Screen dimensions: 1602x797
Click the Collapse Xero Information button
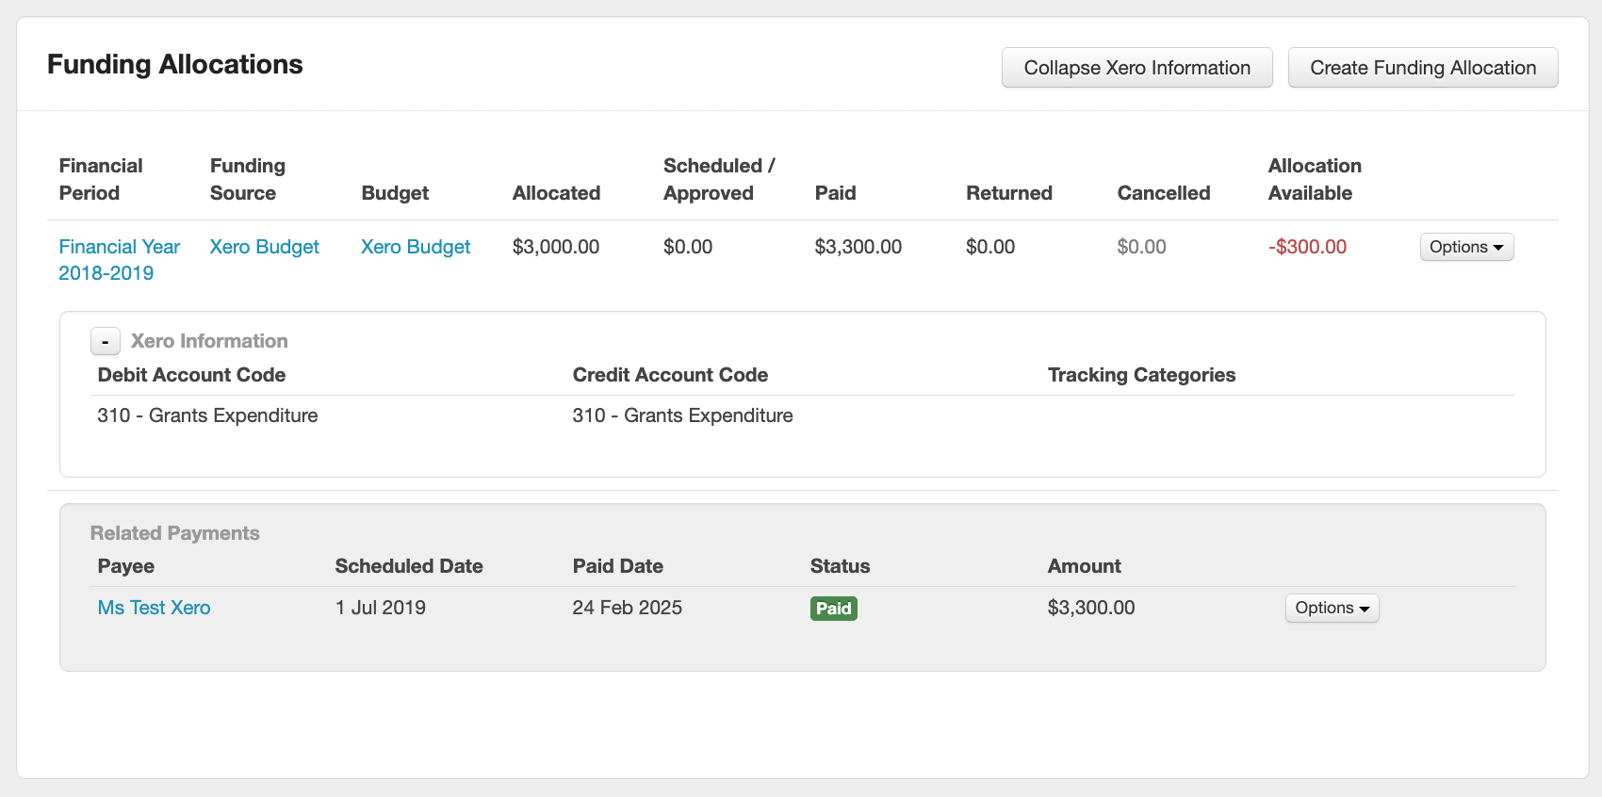(1136, 68)
